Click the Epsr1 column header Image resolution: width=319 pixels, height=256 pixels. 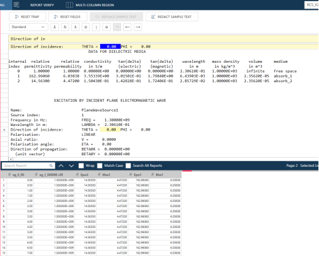tap(139, 175)
